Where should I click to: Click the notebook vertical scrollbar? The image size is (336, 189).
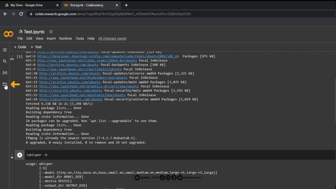(335, 101)
